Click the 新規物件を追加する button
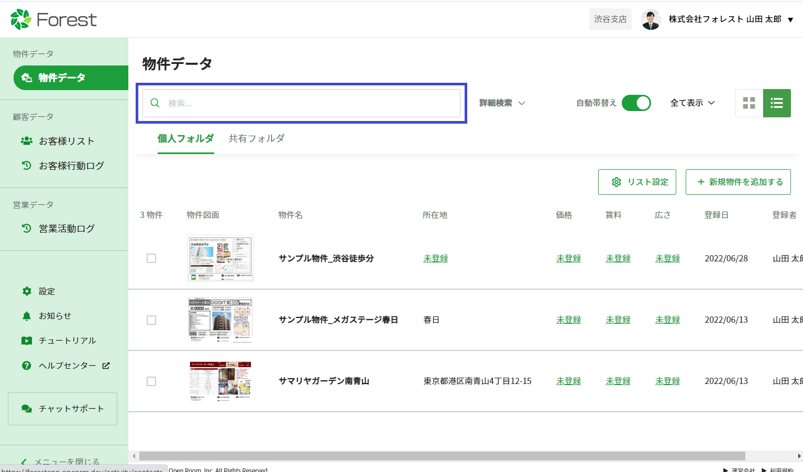The image size is (803, 472). click(x=738, y=182)
